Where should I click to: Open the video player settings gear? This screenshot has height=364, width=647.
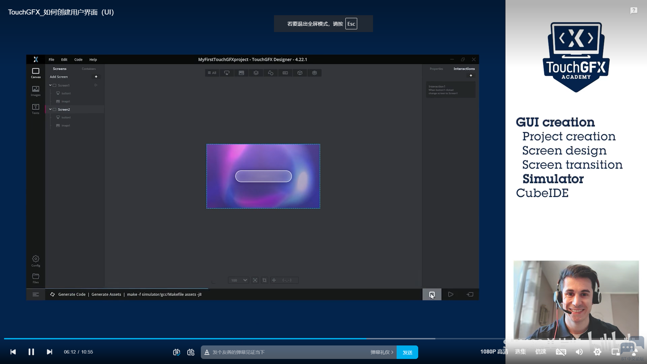597,352
